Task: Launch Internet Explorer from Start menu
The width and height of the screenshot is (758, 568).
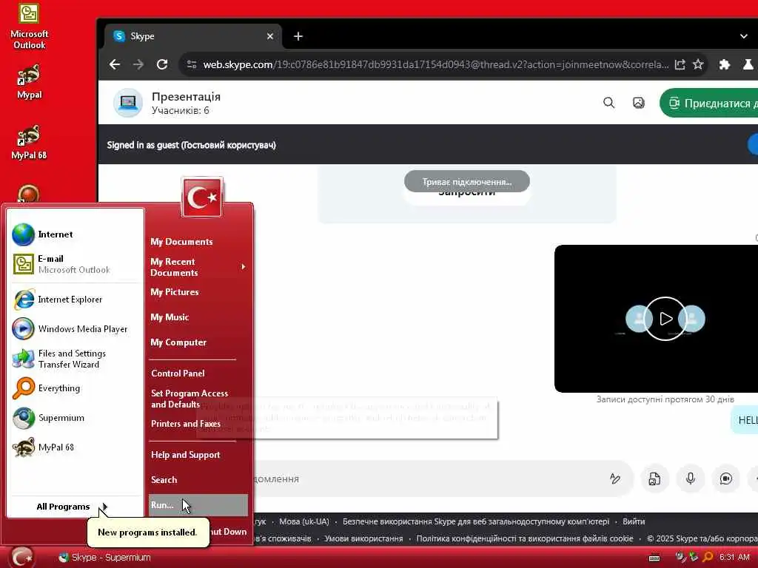Action: click(76, 300)
